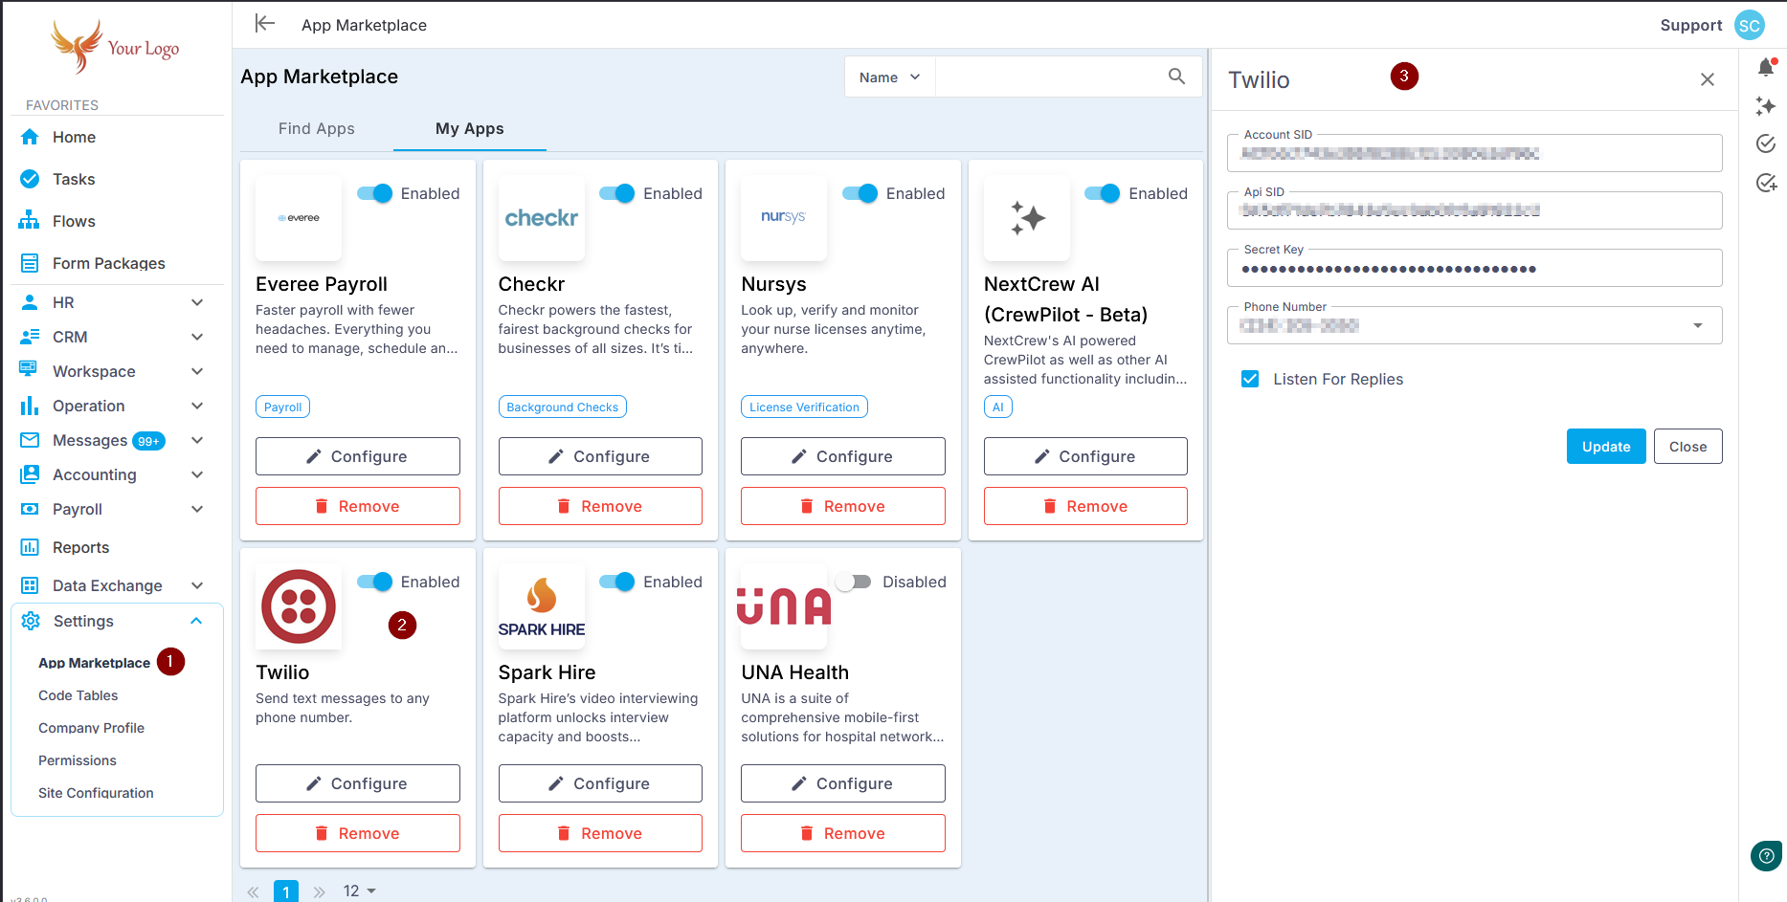This screenshot has height=902, width=1787.
Task: Click the Background Checks tag on Checkr
Action: point(563,407)
